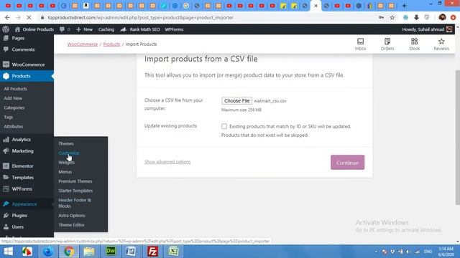Click the ENG language indicator

pos(428,252)
